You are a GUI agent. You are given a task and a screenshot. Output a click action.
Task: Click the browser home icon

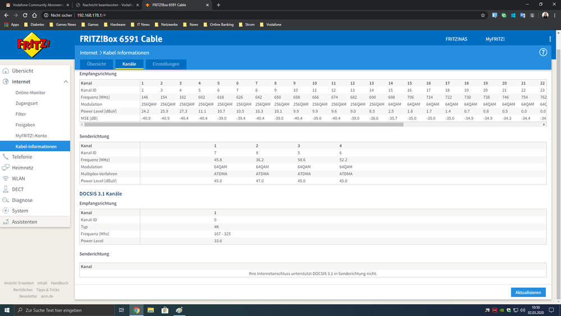[x=34, y=15]
